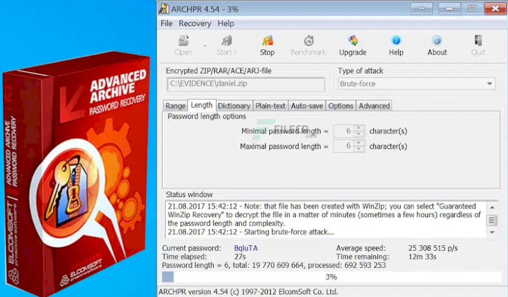Click the Upgrade toolbar icon
The image size is (508, 297).
(352, 46)
